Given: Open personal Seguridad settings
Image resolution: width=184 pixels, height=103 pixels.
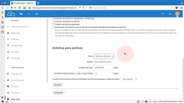Looking at the screenshot, I should coord(15,33).
